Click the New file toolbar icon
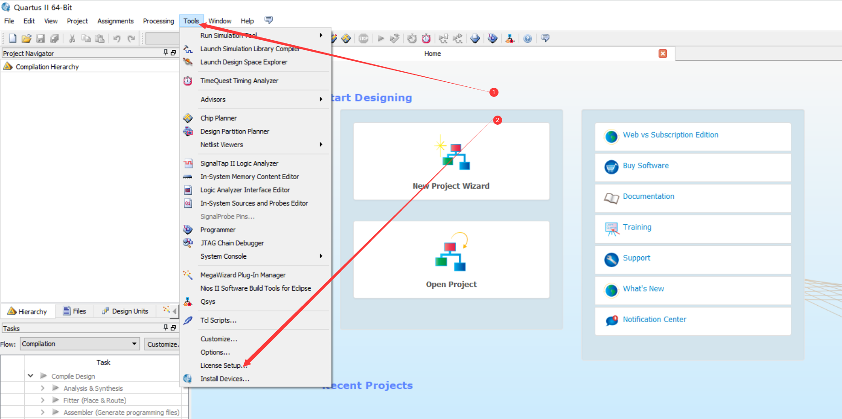 click(x=13, y=38)
